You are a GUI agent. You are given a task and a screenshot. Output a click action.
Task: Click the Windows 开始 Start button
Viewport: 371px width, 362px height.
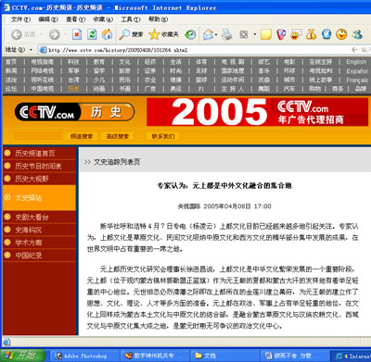pyautogui.click(x=22, y=356)
